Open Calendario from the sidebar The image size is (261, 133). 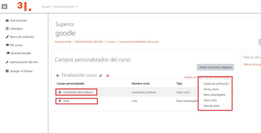pyautogui.click(x=16, y=29)
